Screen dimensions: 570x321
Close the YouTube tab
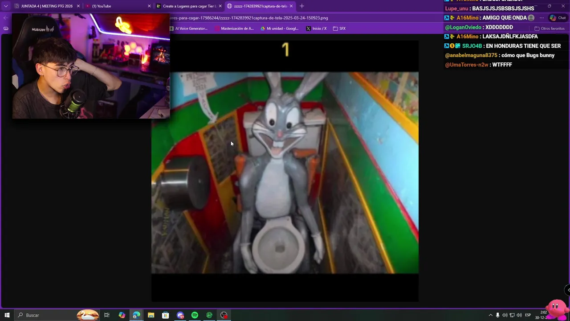[x=149, y=6]
